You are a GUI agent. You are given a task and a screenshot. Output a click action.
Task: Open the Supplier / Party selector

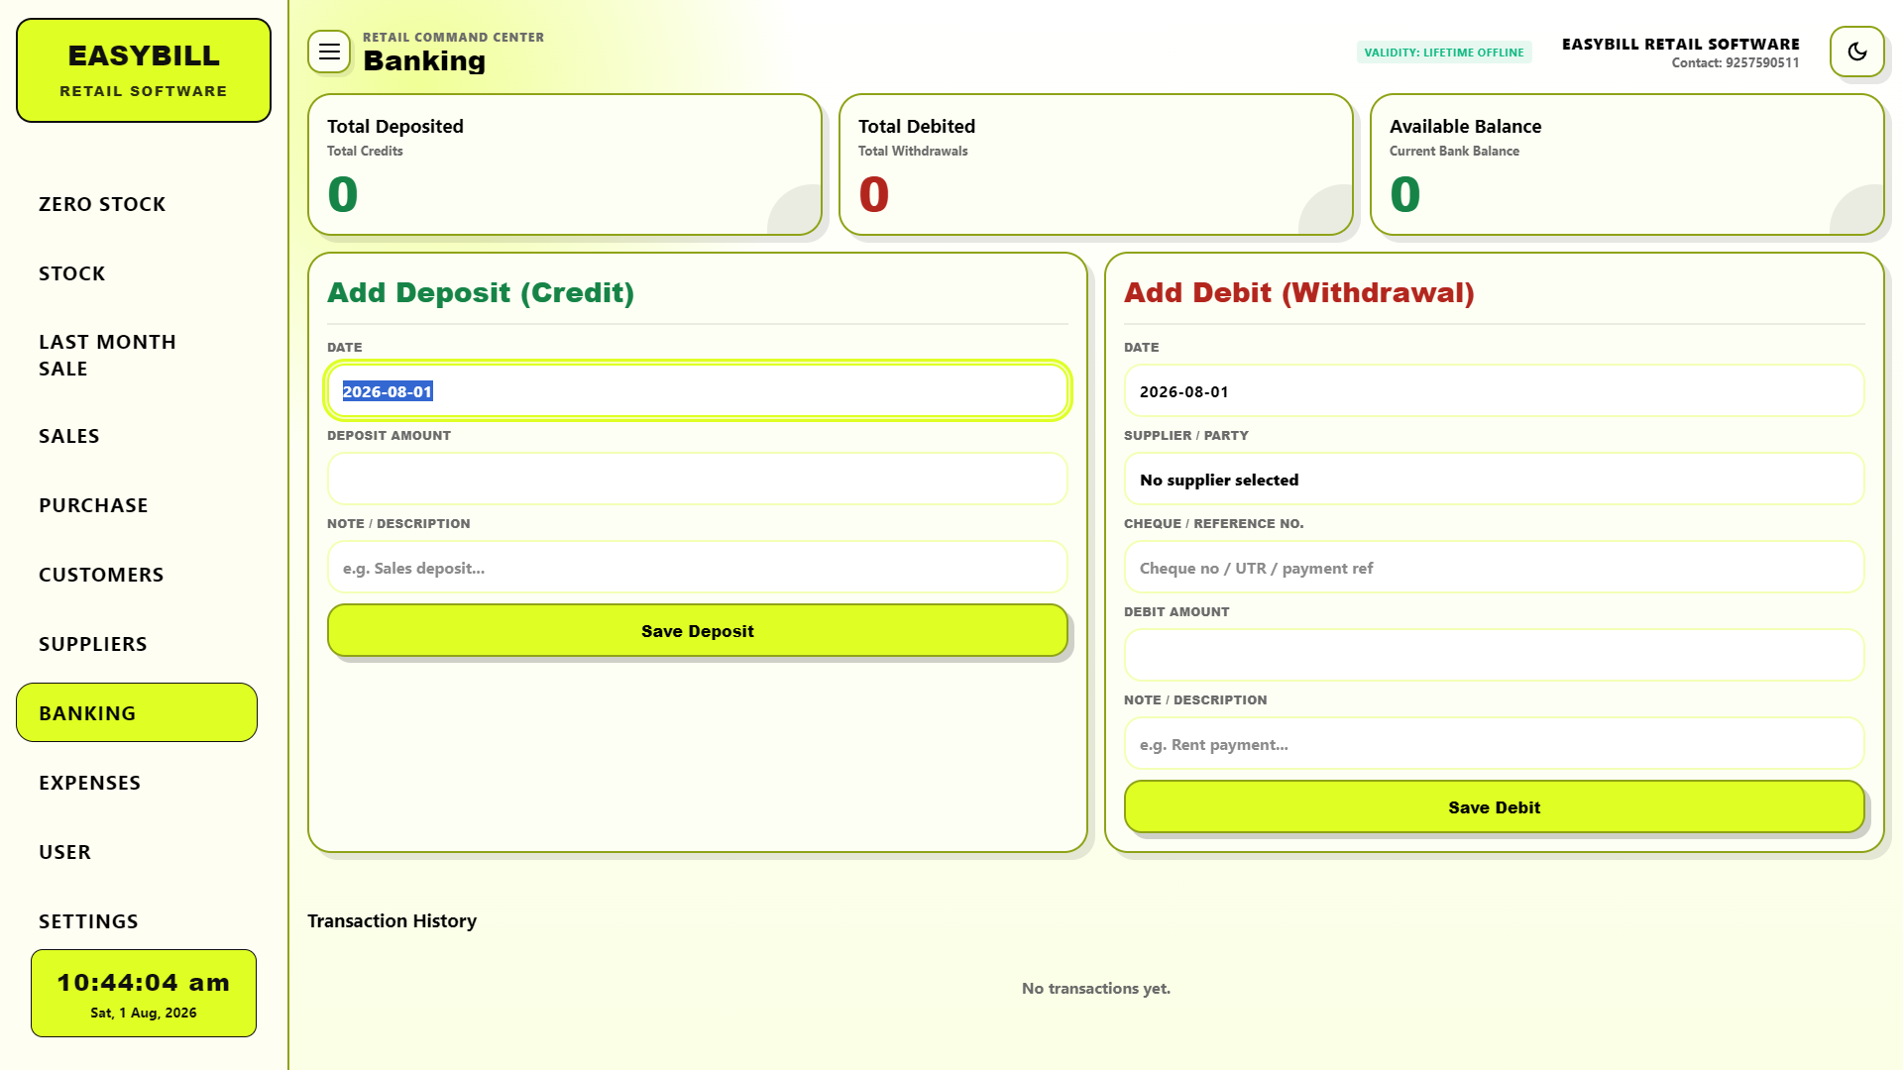coord(1495,479)
